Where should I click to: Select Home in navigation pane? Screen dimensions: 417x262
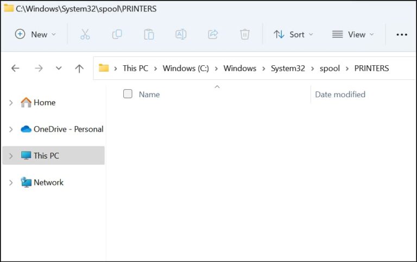click(x=45, y=102)
